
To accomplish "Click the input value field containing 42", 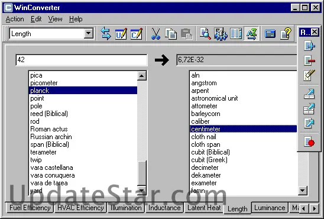I will pyautogui.click(x=82, y=60).
